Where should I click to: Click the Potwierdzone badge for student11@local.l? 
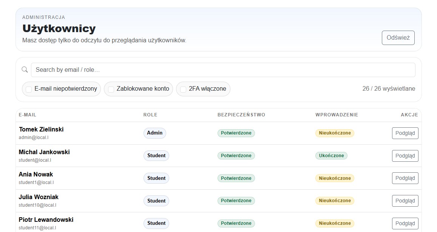(x=236, y=223)
